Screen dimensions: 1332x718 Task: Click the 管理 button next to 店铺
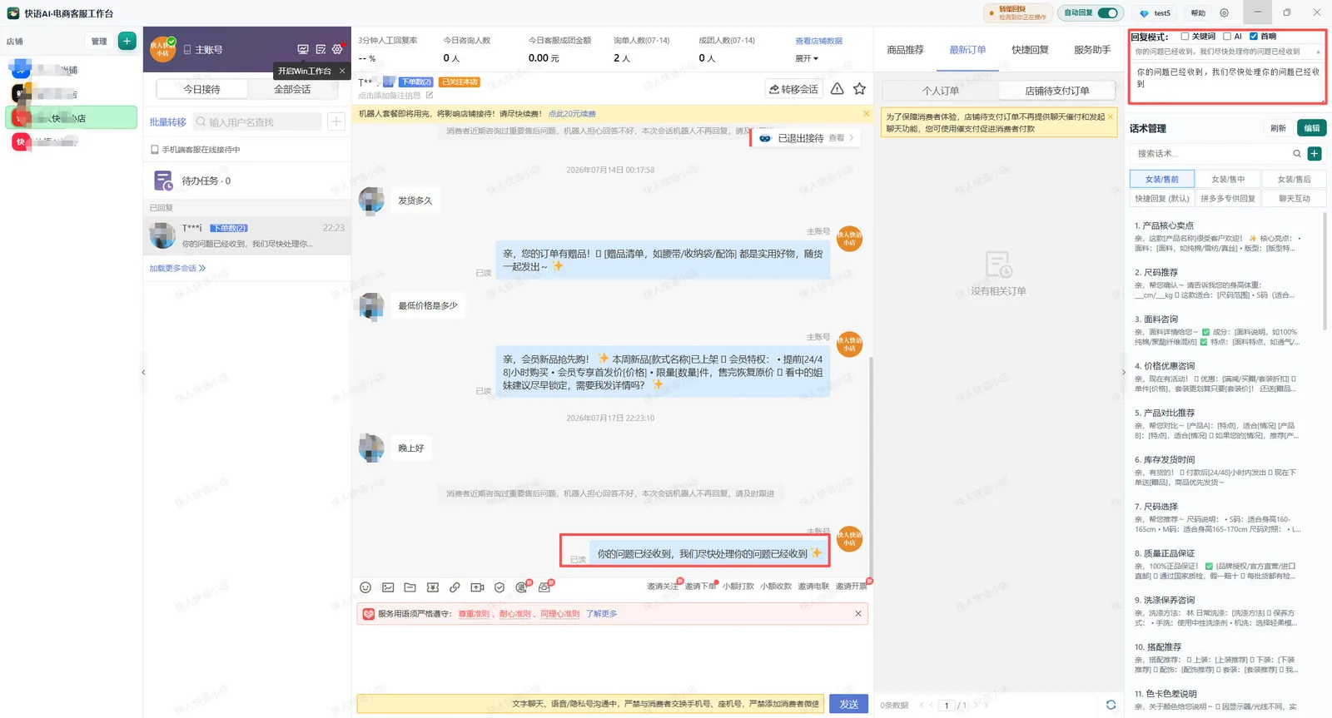(99, 41)
